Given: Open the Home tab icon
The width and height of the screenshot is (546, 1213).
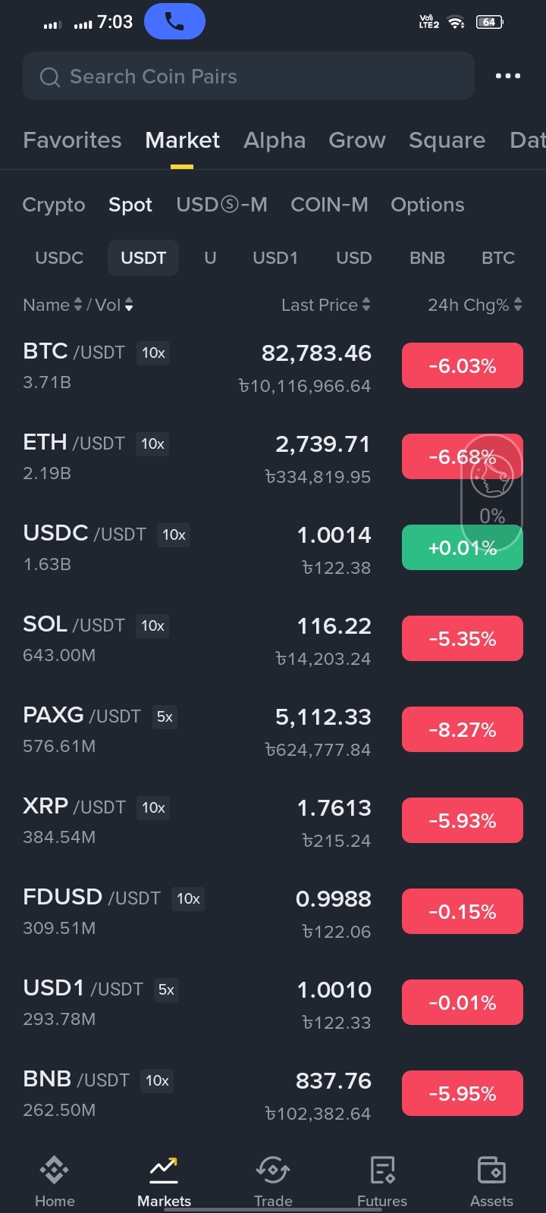Looking at the screenshot, I should tap(55, 1170).
